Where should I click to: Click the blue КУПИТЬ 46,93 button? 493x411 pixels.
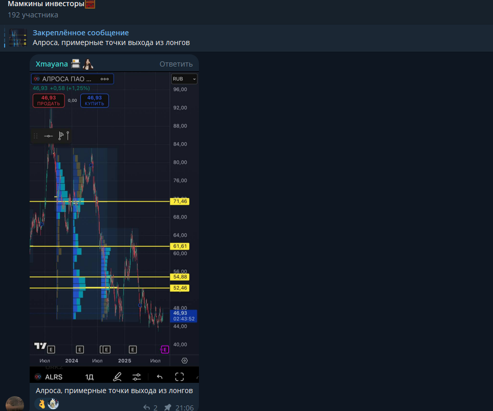[x=95, y=101]
